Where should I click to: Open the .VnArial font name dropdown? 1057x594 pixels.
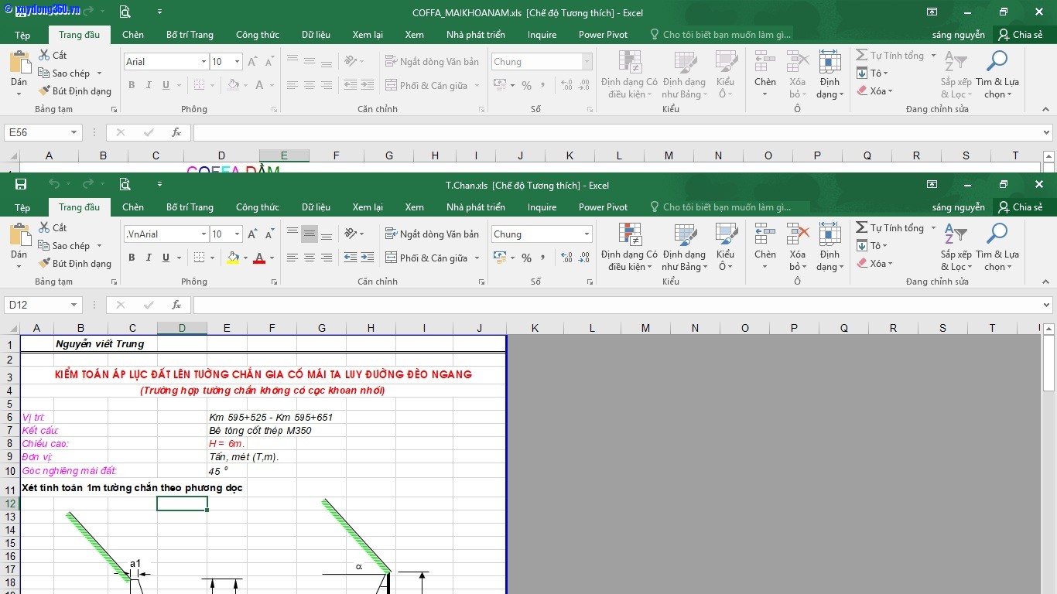[x=204, y=234]
